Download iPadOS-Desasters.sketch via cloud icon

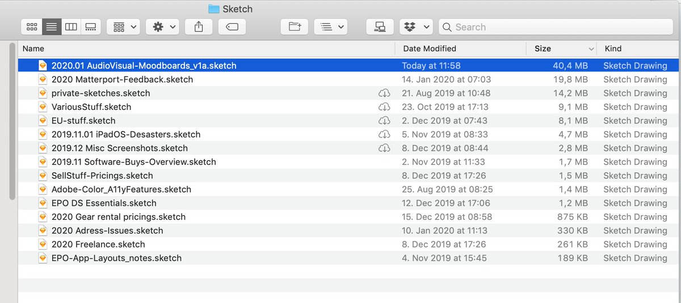(384, 134)
